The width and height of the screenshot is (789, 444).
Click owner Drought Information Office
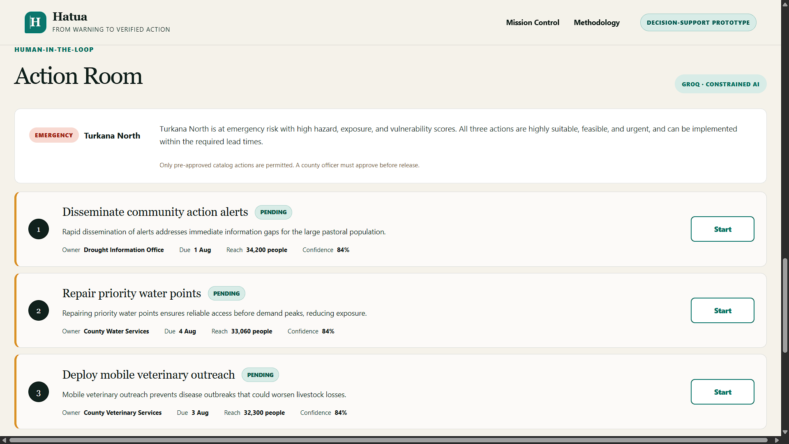(x=124, y=250)
